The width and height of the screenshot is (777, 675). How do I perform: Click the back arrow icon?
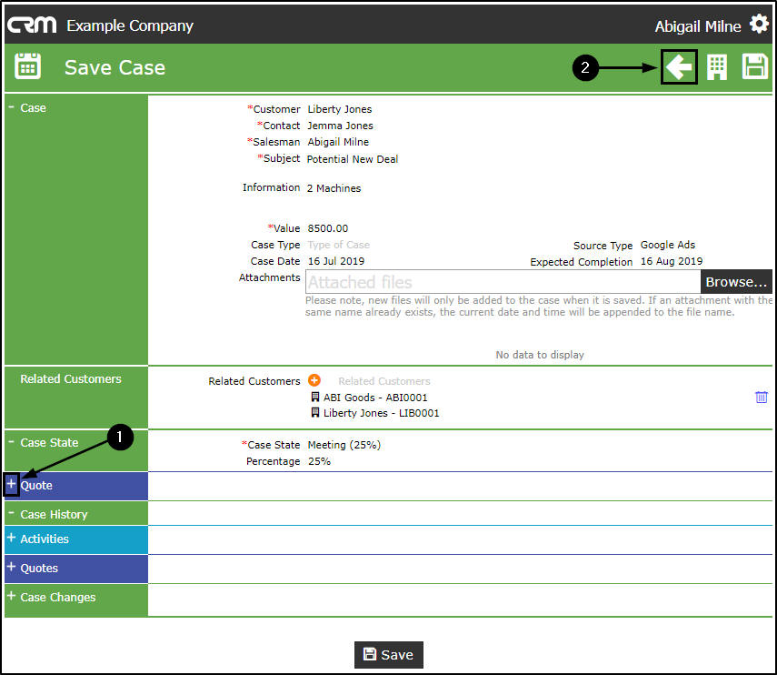[x=678, y=66]
